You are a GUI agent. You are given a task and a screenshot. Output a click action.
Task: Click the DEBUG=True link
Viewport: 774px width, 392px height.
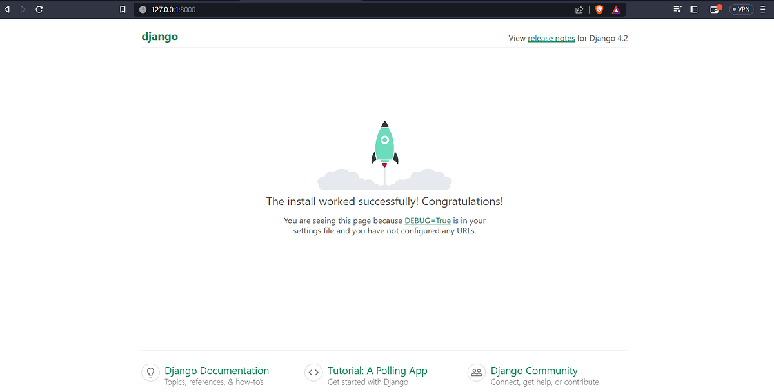coord(428,220)
